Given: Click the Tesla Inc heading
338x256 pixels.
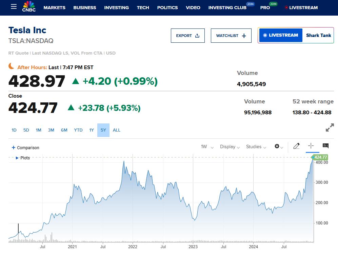Looking at the screenshot, I should point(27,30).
